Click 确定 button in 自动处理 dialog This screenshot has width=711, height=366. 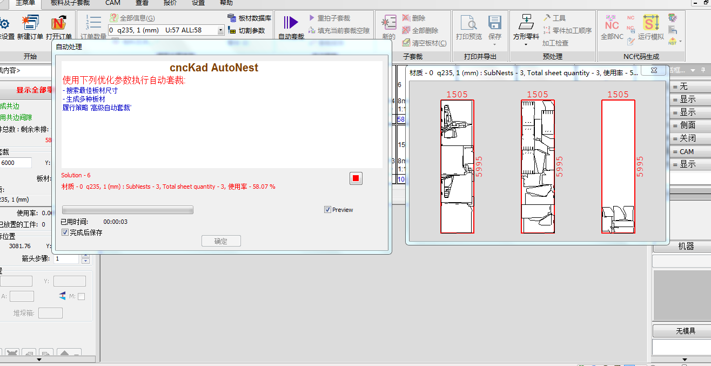click(x=221, y=241)
